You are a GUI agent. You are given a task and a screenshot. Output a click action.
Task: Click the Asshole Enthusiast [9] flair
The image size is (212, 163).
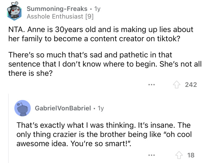tap(59, 17)
